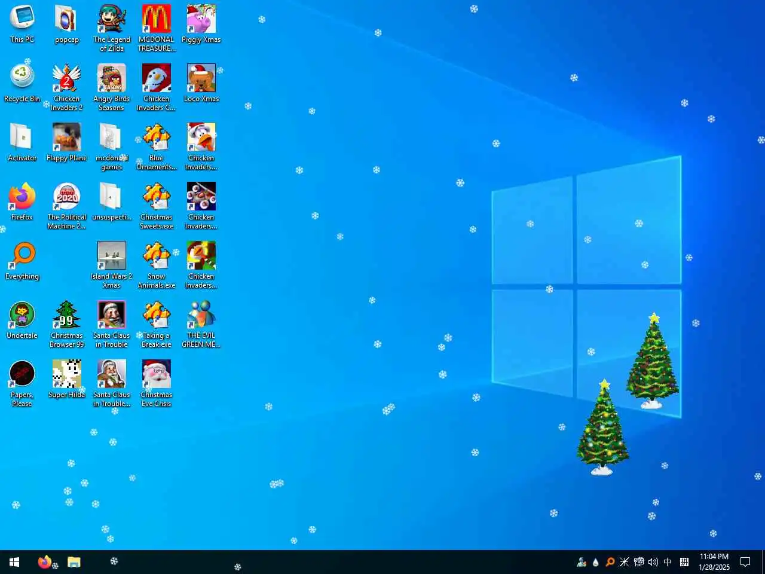
Task: Select the mcdonald games folder
Action: tap(112, 147)
